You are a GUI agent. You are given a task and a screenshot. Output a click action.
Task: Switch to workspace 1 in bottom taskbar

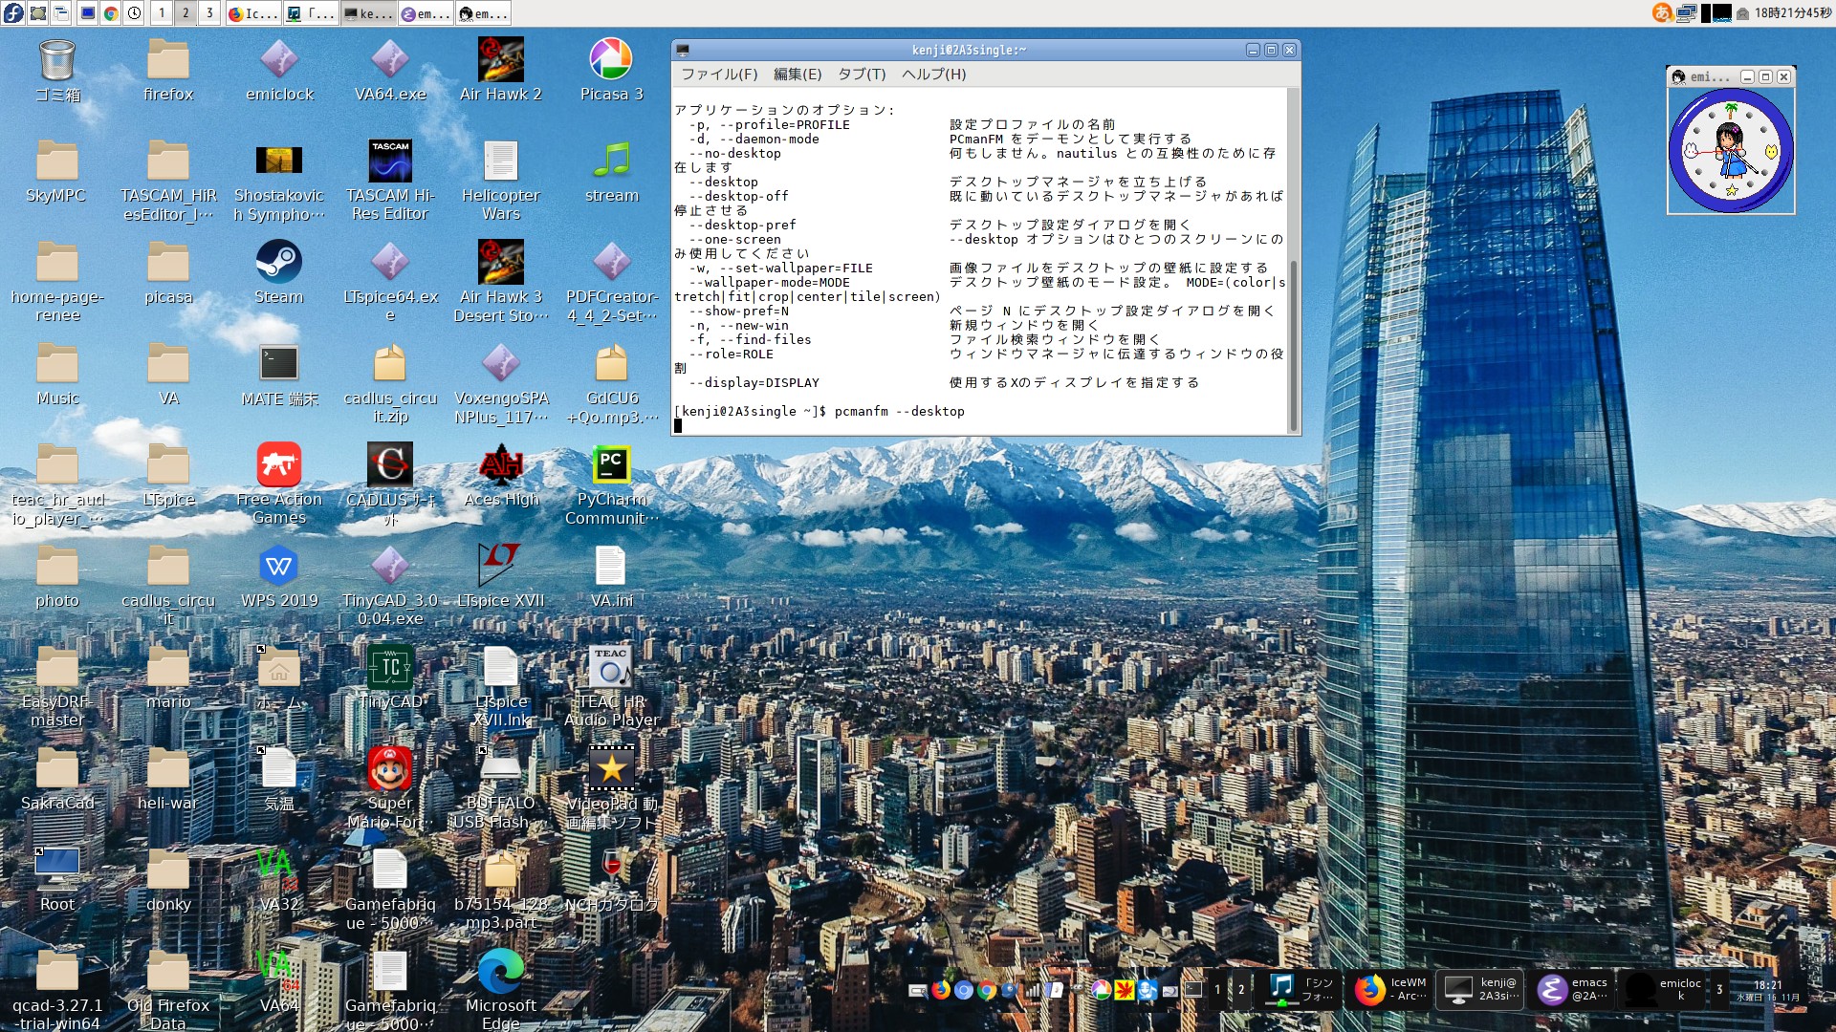pyautogui.click(x=1216, y=990)
